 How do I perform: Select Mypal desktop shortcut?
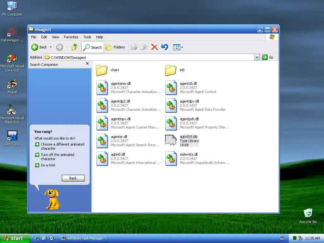point(12,87)
